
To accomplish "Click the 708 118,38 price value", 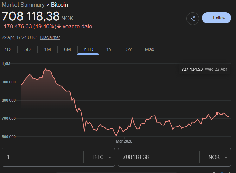I will 31,16.
